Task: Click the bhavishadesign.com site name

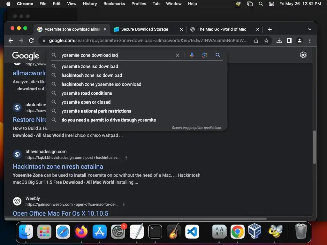Action: [46, 152]
